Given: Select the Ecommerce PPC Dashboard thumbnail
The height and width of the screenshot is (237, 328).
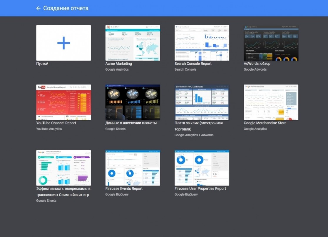Looking at the screenshot, I should pos(202,102).
